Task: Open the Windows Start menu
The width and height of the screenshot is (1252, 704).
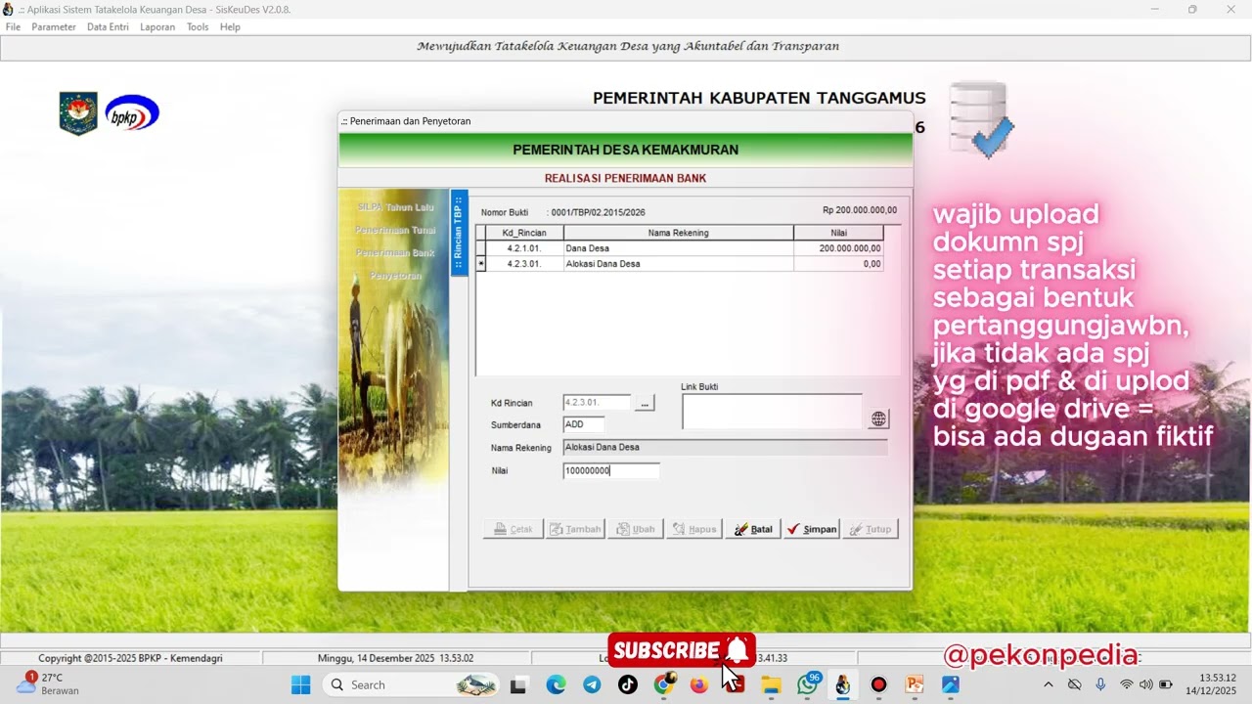Action: (x=300, y=684)
